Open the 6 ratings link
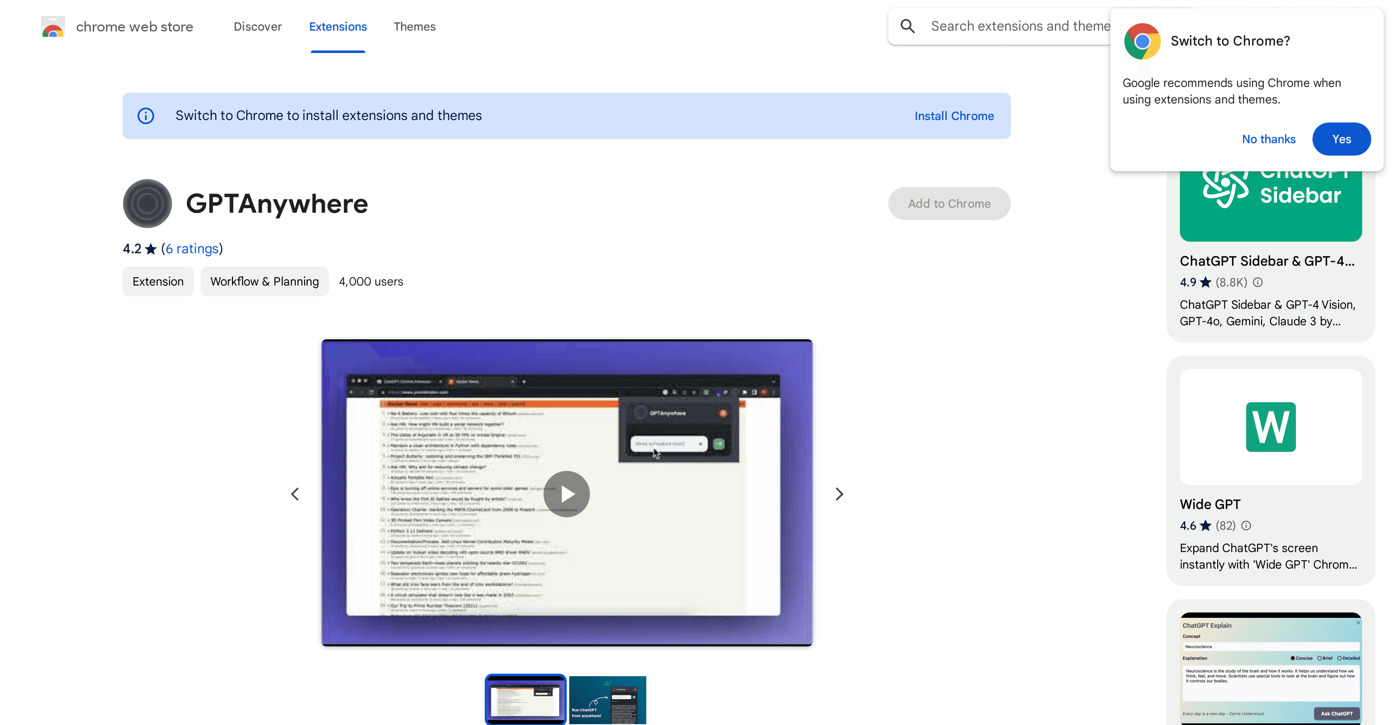 coord(191,248)
